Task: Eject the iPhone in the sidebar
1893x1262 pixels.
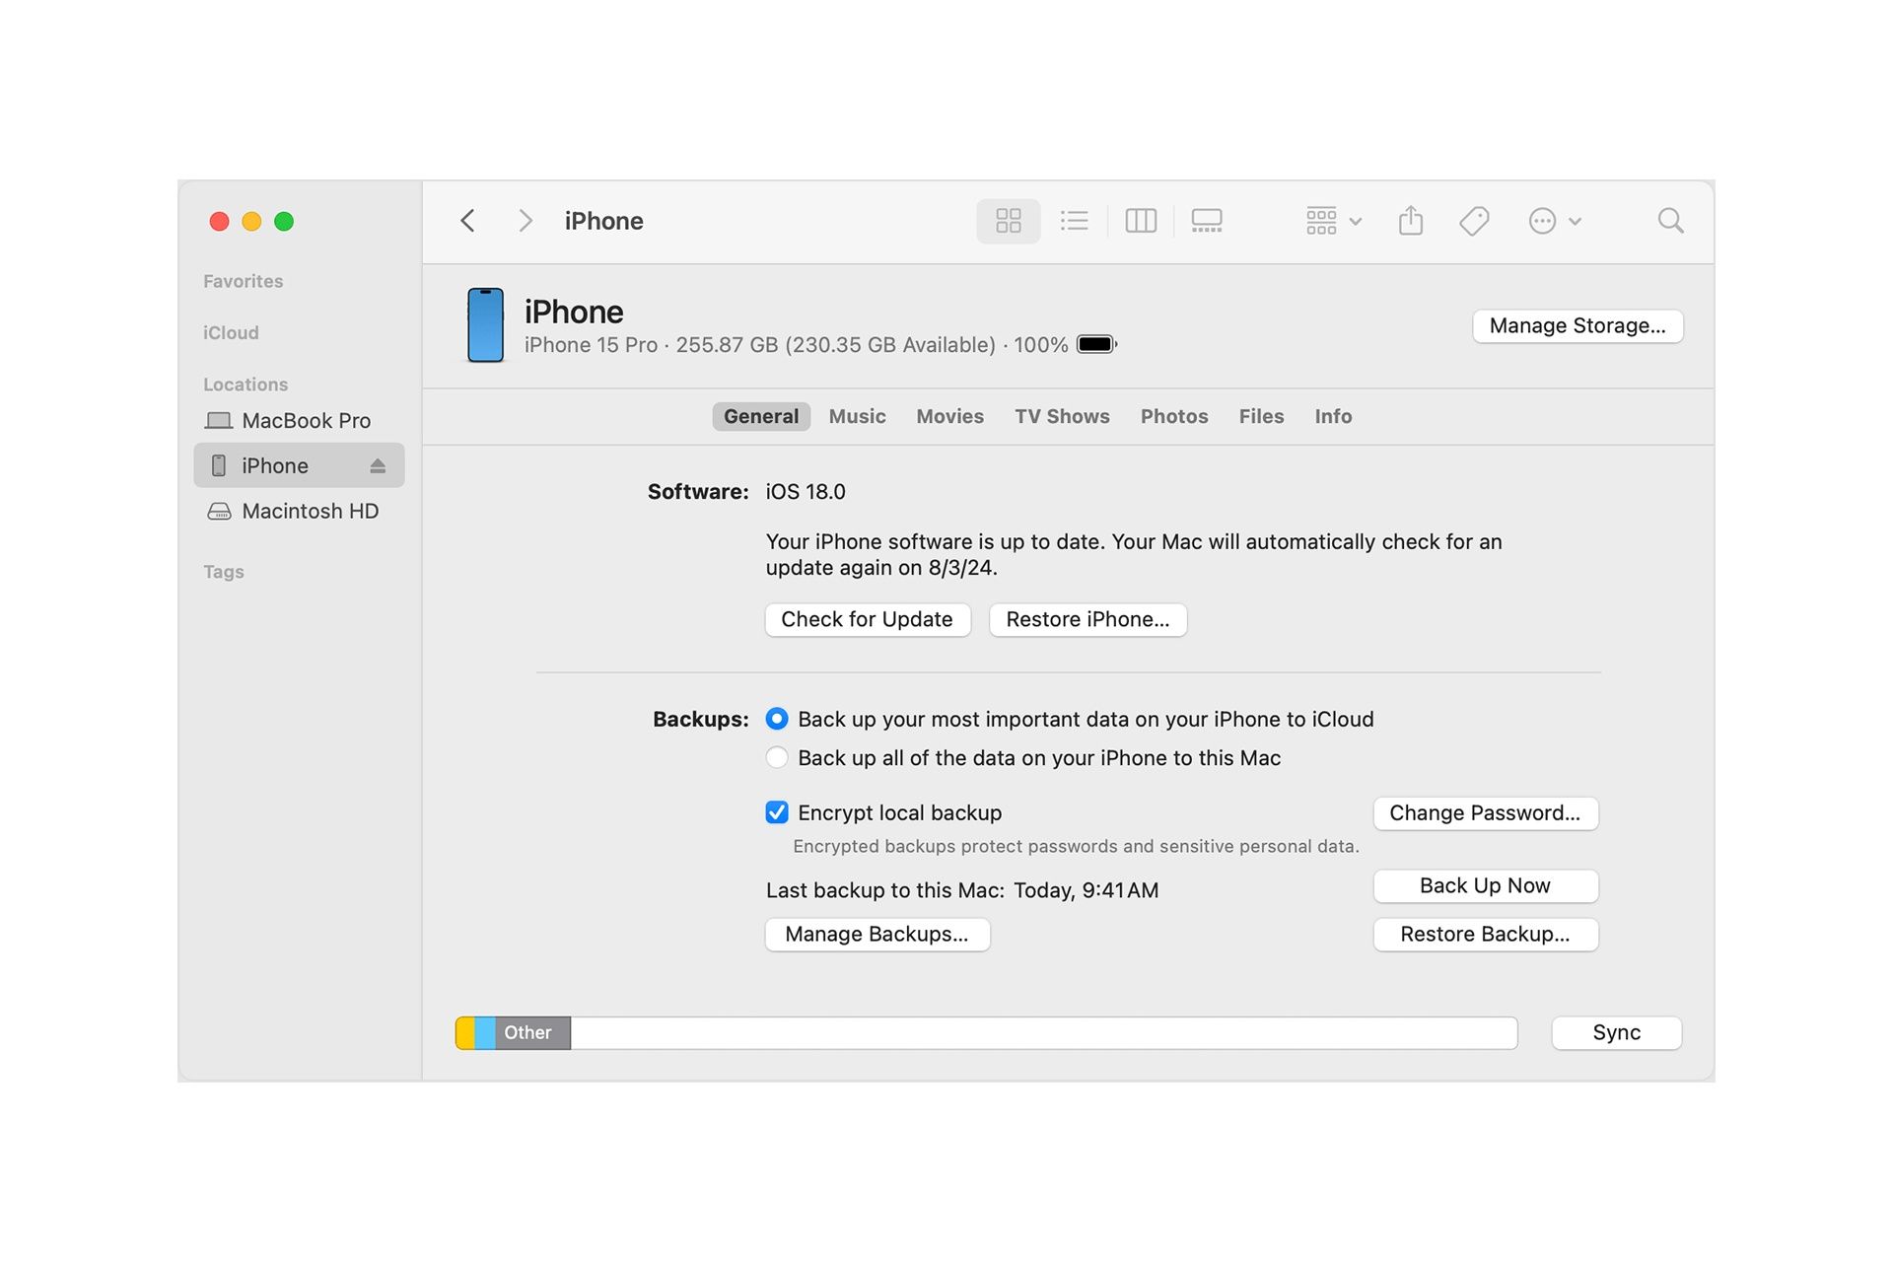Action: 378,466
